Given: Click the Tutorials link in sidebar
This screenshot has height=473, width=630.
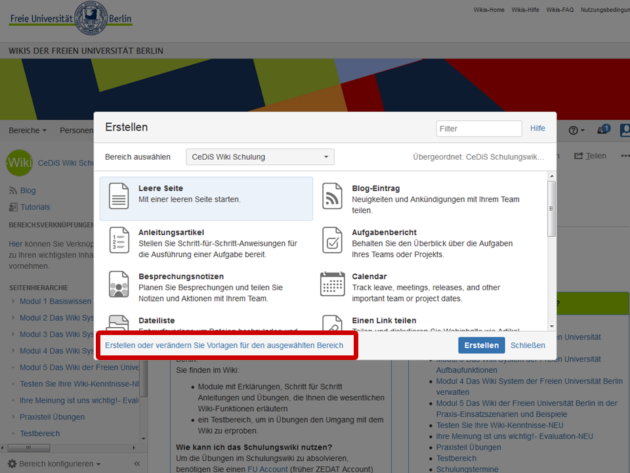Looking at the screenshot, I should (35, 207).
